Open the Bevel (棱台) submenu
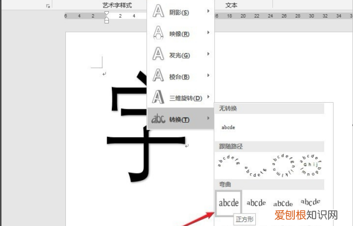 click(181, 76)
